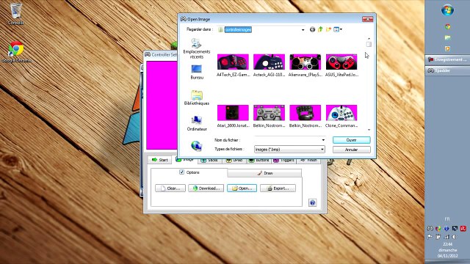Click the volume speaker icon in system tray
Image resolution: width=470 pixels, height=264 pixels.
(x=455, y=237)
